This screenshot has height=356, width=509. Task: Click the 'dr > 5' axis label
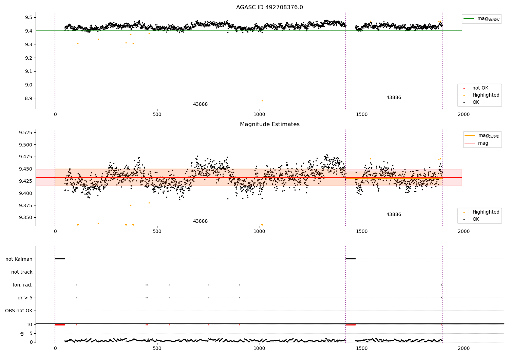click(25, 298)
